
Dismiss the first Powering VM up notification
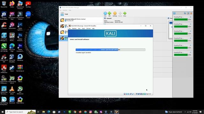[x=191, y=17]
